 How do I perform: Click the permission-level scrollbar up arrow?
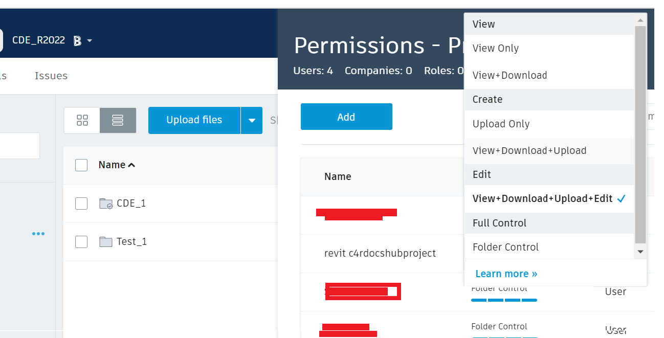tap(640, 20)
